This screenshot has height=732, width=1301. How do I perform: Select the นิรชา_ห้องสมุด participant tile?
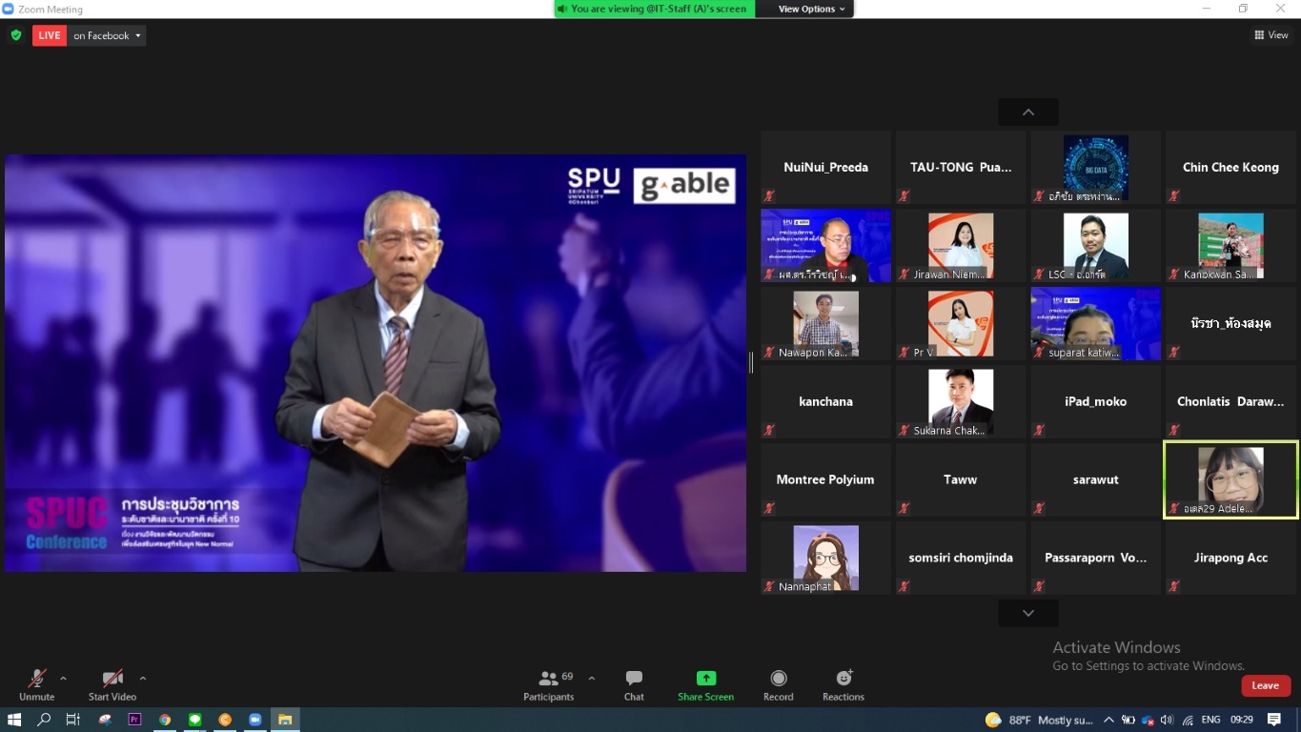[1230, 323]
